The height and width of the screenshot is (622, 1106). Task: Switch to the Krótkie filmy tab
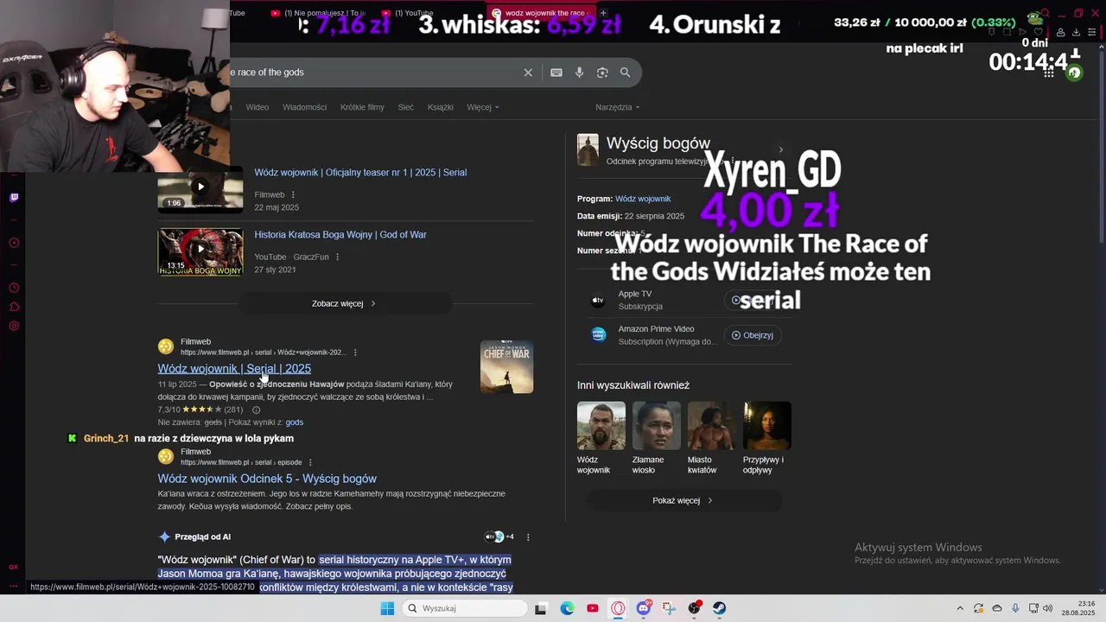click(x=362, y=107)
